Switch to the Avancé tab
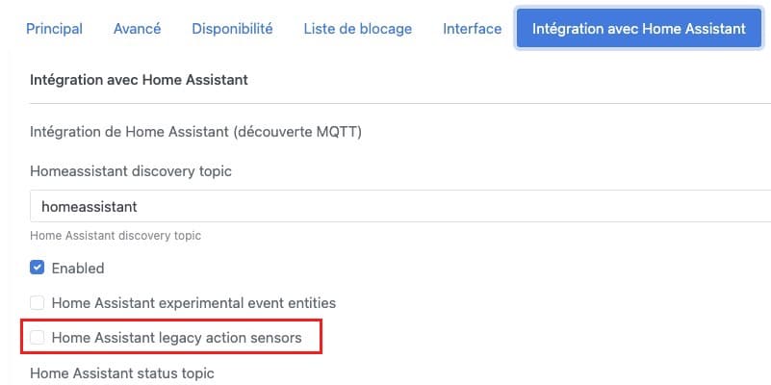Viewport: 771px width, 385px height. (138, 29)
